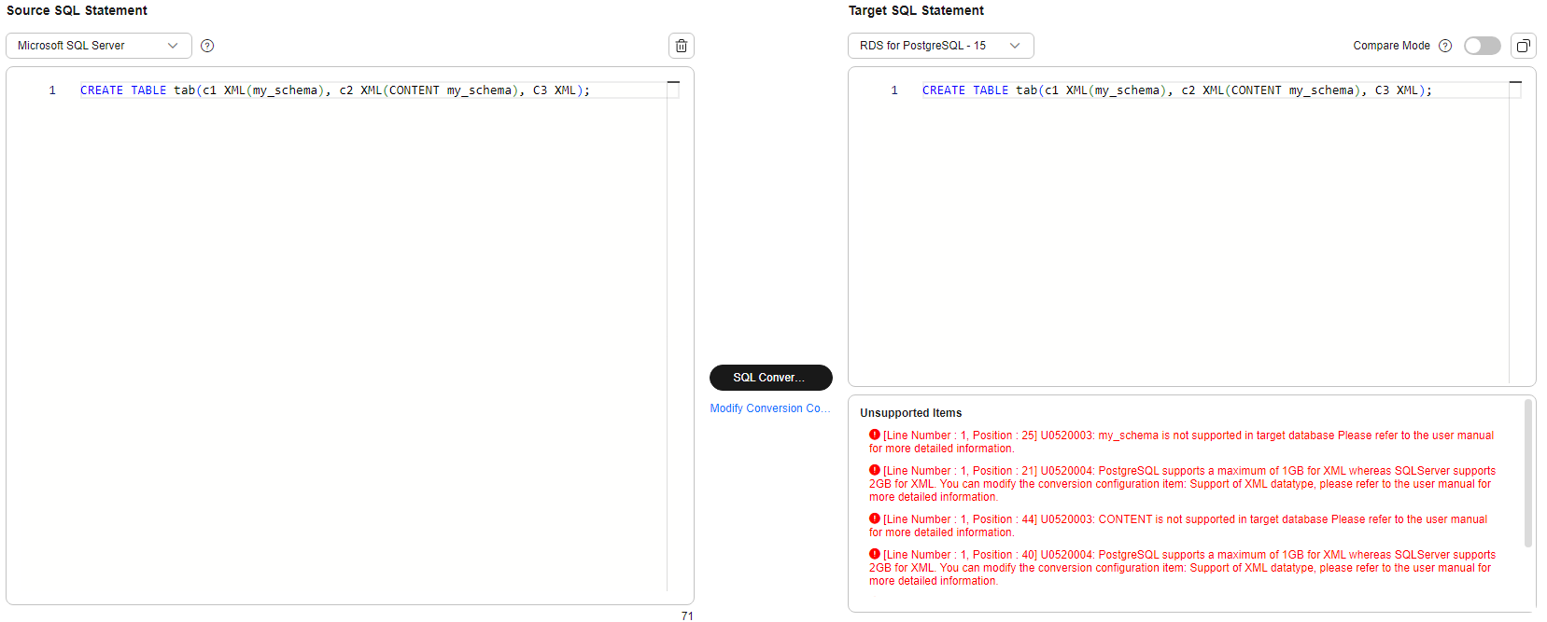Click the character count 71 below source editor
The height and width of the screenshot is (622, 1547).
point(687,615)
